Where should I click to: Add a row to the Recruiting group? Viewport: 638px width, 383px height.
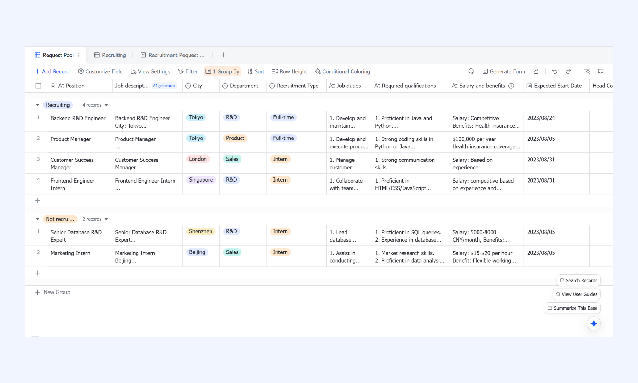(x=38, y=201)
